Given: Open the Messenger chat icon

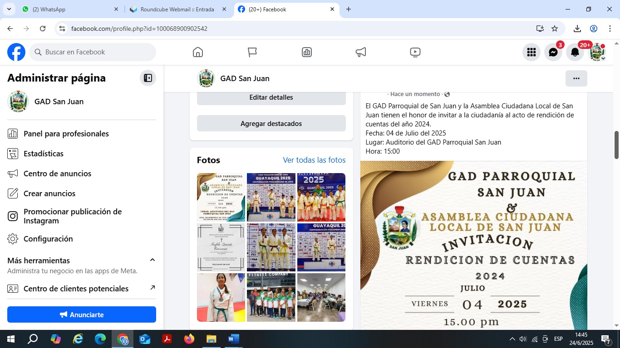Looking at the screenshot, I should point(553,52).
